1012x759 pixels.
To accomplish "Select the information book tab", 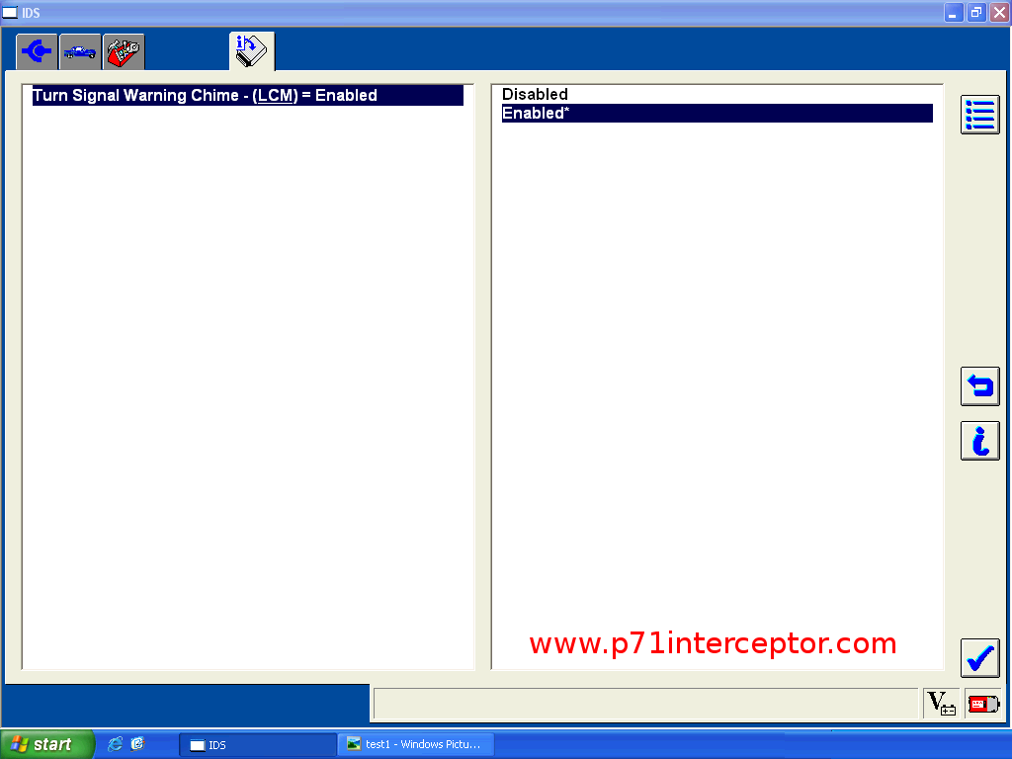I will click(251, 50).
